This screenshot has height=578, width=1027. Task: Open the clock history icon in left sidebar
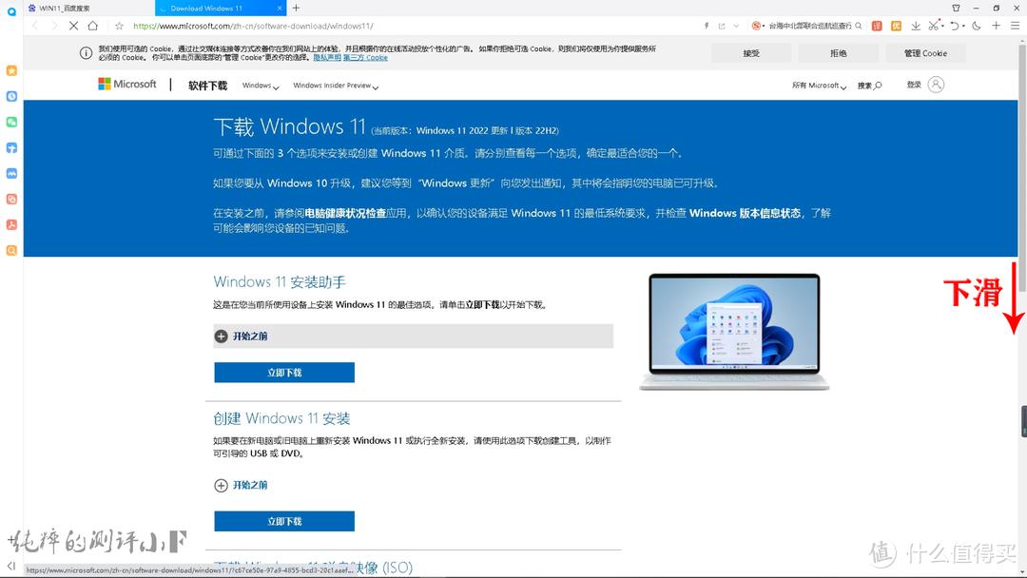11,95
